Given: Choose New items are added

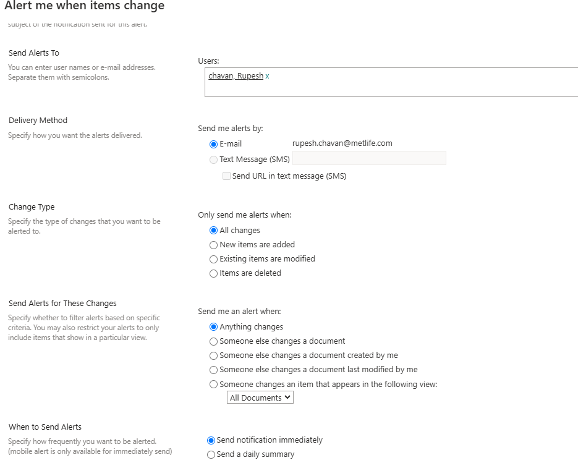Looking at the screenshot, I should tap(213, 244).
